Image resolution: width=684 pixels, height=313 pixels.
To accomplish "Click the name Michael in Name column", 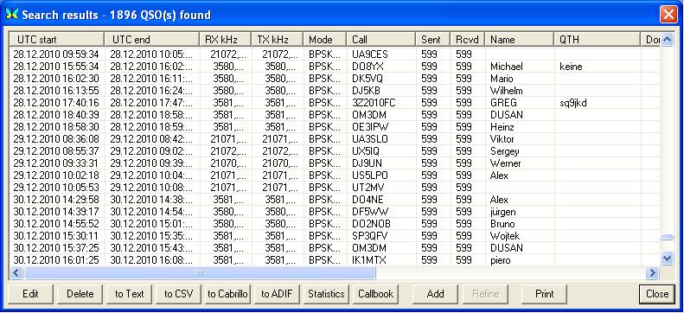I will (507, 67).
